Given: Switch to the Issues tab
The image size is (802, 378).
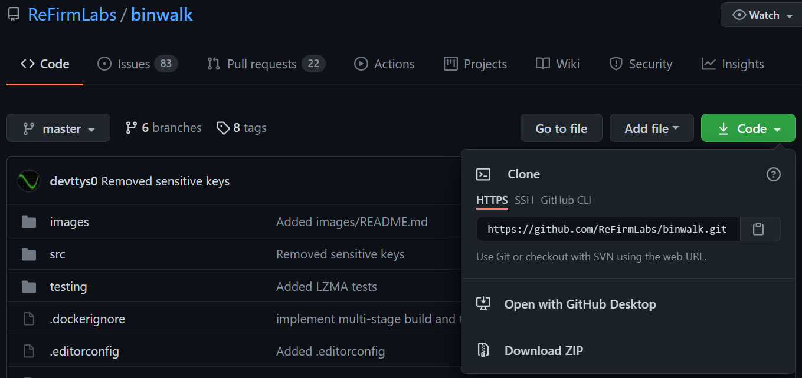Looking at the screenshot, I should [137, 64].
